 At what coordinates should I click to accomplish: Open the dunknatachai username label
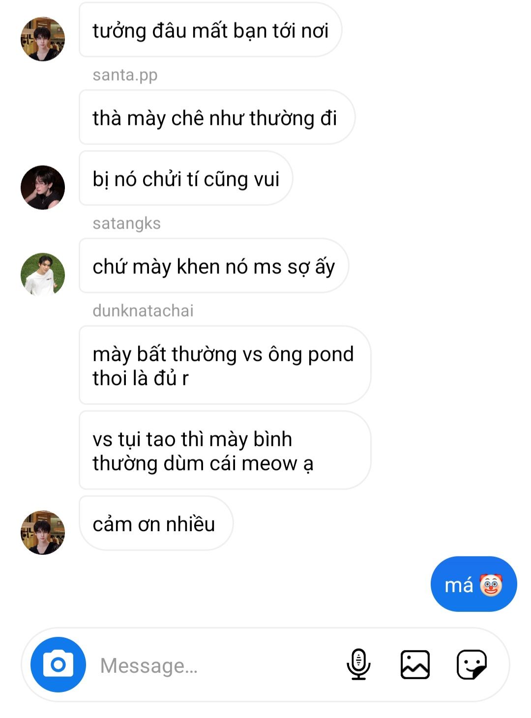pos(143,311)
